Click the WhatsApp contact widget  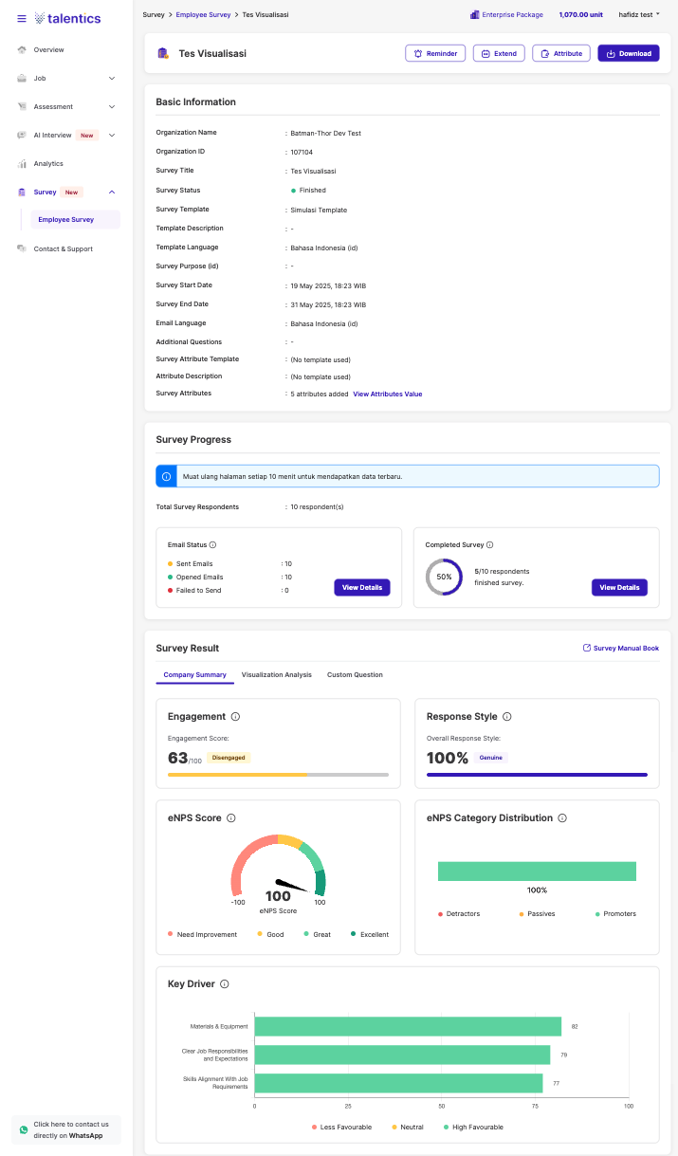point(66,1129)
